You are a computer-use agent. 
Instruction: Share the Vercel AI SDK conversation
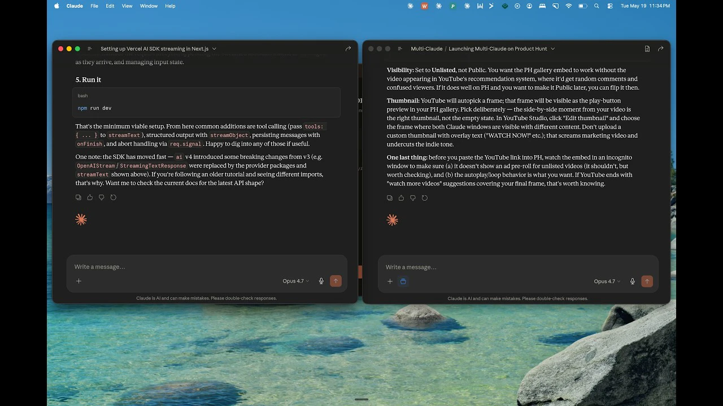click(349, 49)
